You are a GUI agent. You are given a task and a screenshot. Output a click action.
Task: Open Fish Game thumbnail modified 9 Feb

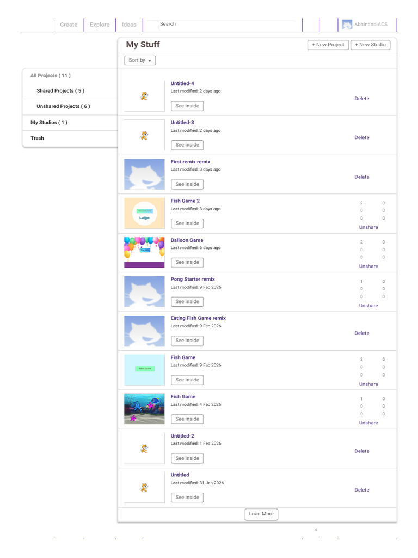(x=144, y=370)
